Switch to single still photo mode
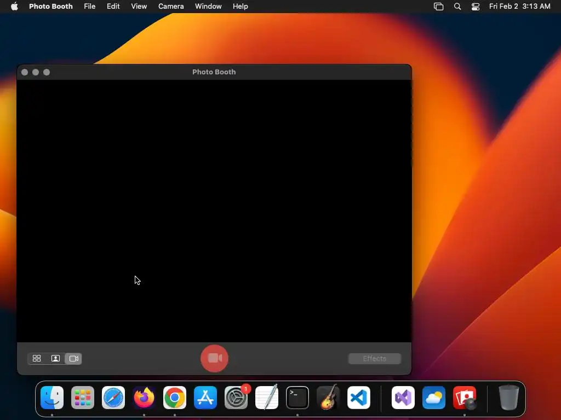This screenshot has width=561, height=420. [x=55, y=358]
